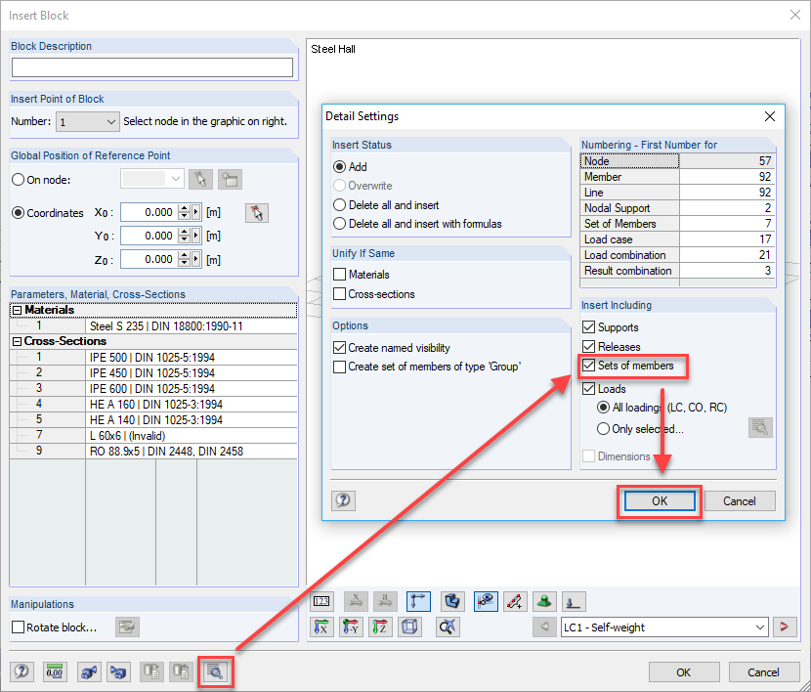
Task: Toggle Create set of members of type Group
Action: (x=339, y=367)
